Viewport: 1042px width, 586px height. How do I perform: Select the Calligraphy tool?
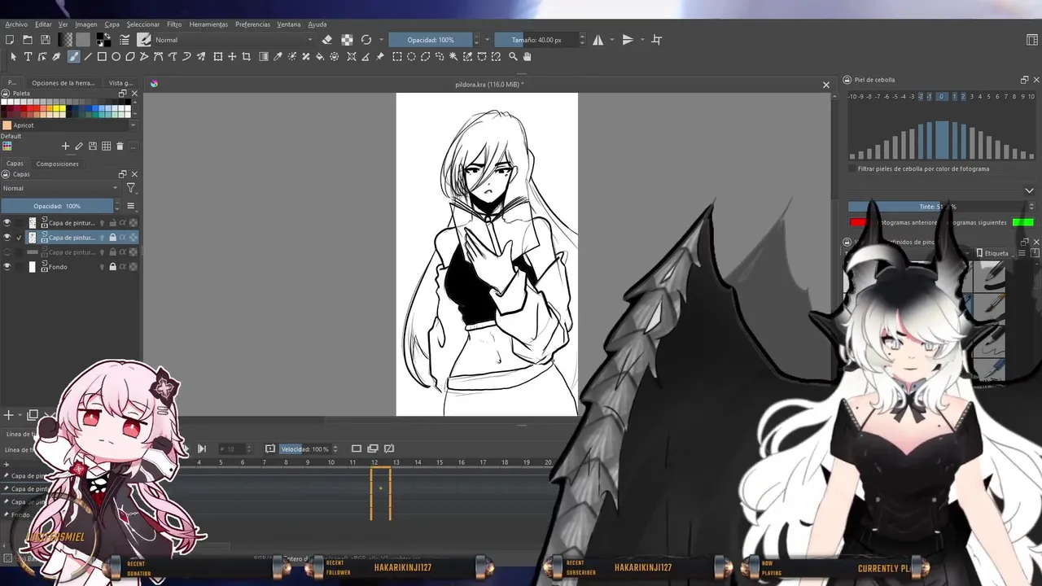click(56, 56)
